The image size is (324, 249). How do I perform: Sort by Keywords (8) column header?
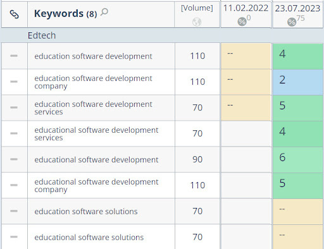pos(65,14)
